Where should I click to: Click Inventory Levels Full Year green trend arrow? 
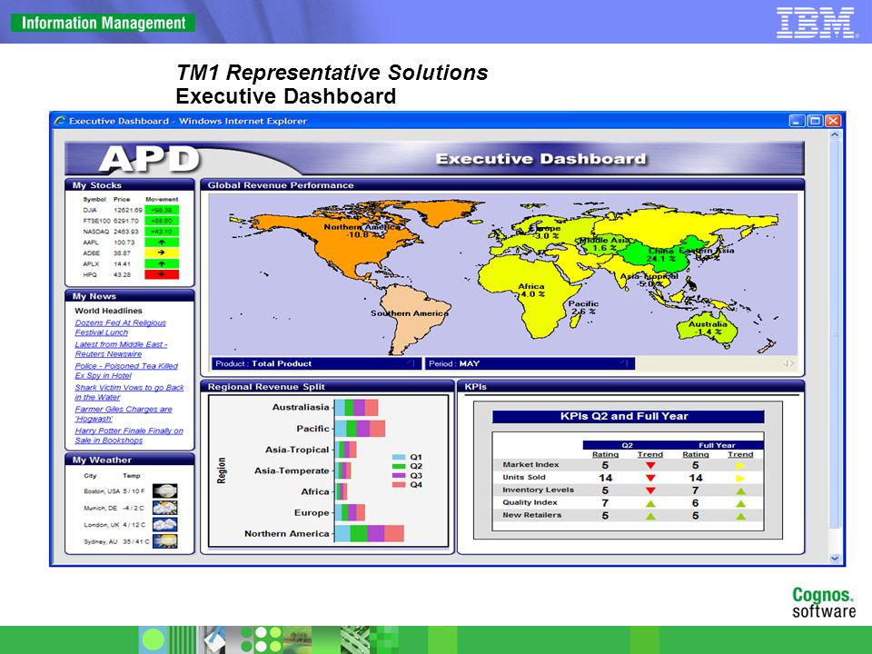pyautogui.click(x=741, y=491)
